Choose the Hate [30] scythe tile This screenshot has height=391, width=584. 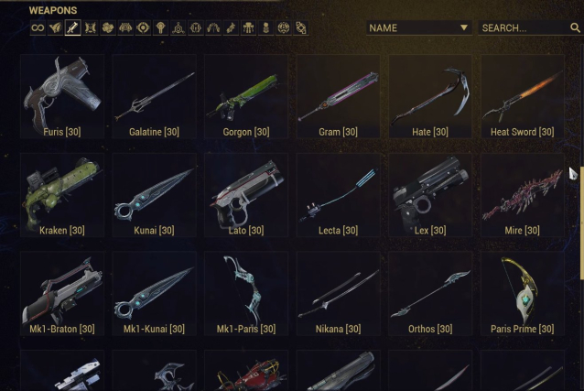click(430, 96)
